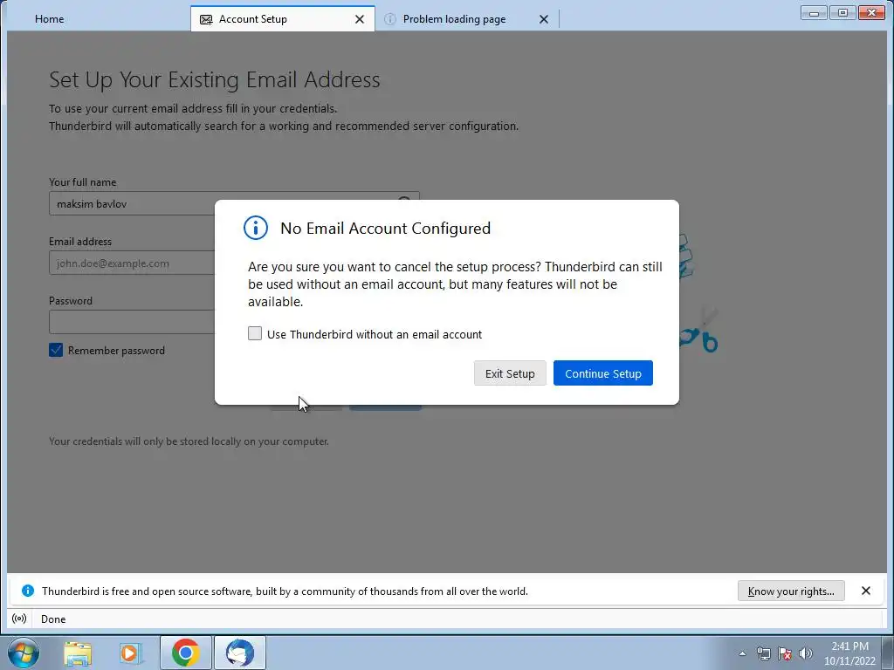894x670 pixels.
Task: Open the Action Center flag icon
Action: pos(785,653)
